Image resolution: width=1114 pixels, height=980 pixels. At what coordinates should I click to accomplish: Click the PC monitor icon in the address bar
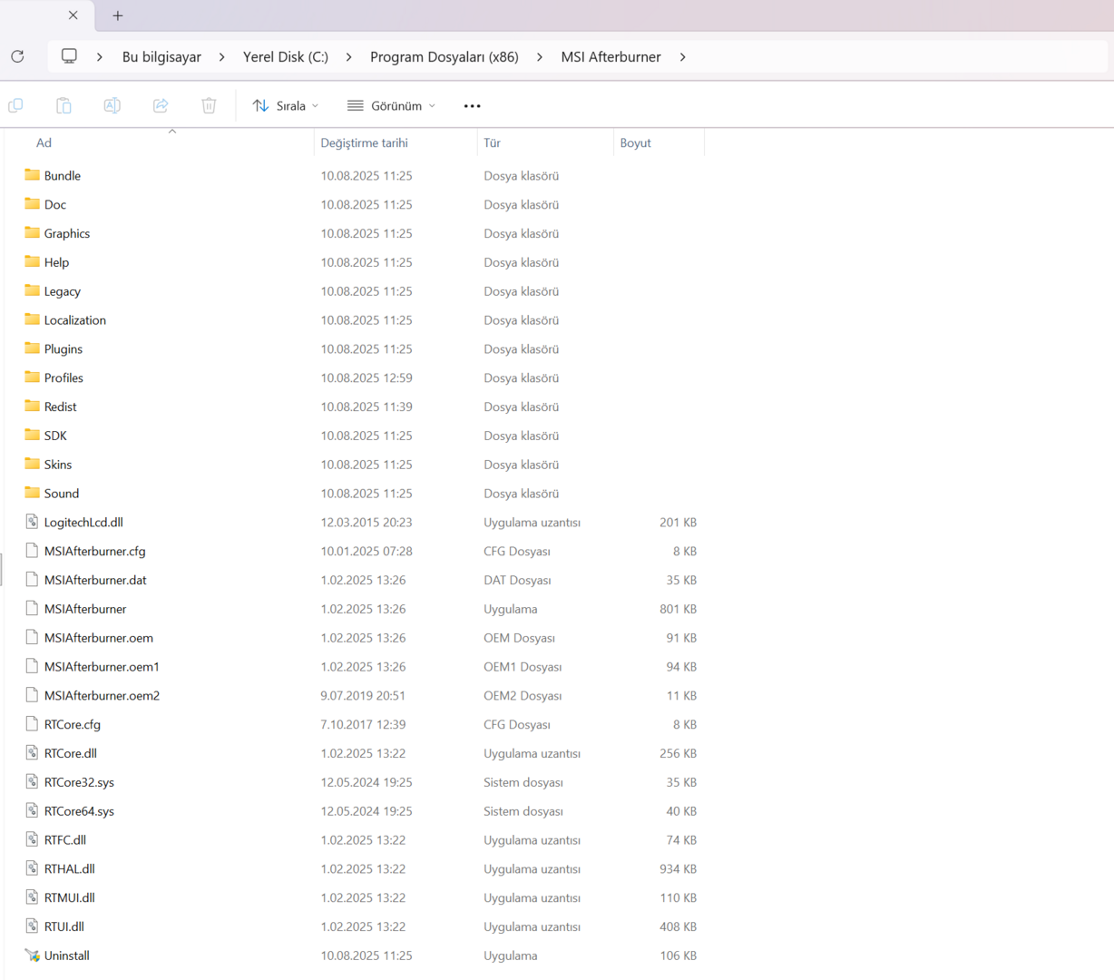click(69, 56)
